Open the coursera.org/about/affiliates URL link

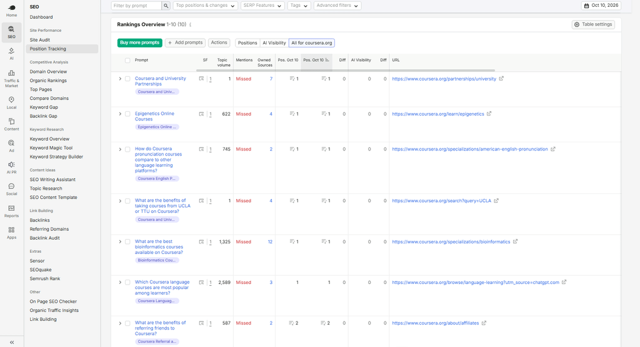click(436, 323)
